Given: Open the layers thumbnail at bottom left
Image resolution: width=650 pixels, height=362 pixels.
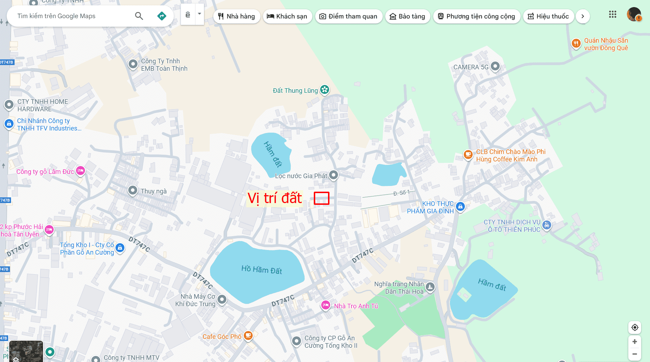Looking at the screenshot, I should click(x=26, y=351).
